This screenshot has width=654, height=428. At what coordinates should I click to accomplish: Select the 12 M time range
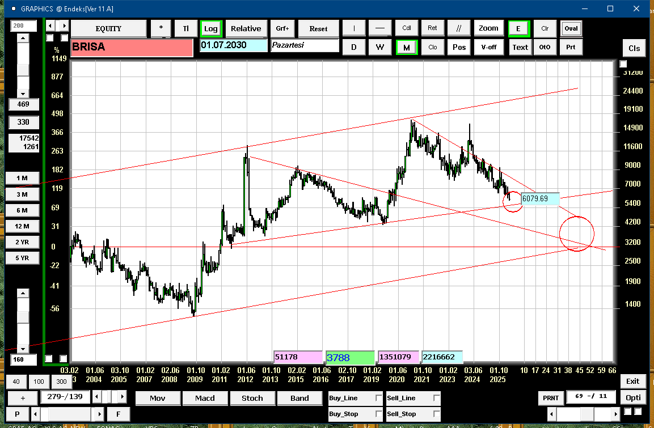22,226
